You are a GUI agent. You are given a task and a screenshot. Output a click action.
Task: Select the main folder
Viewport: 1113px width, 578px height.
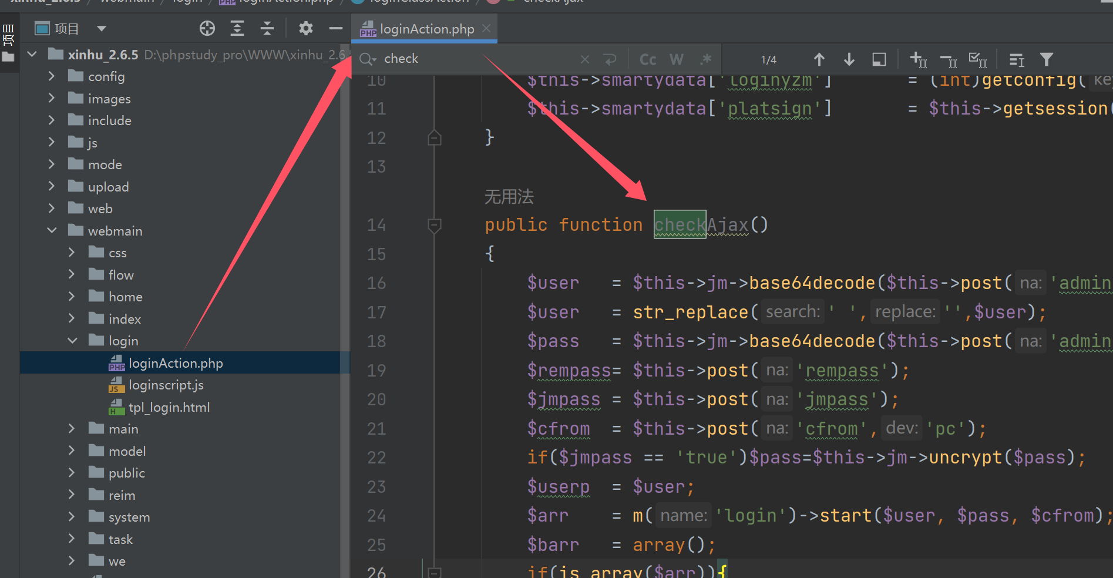click(x=123, y=429)
